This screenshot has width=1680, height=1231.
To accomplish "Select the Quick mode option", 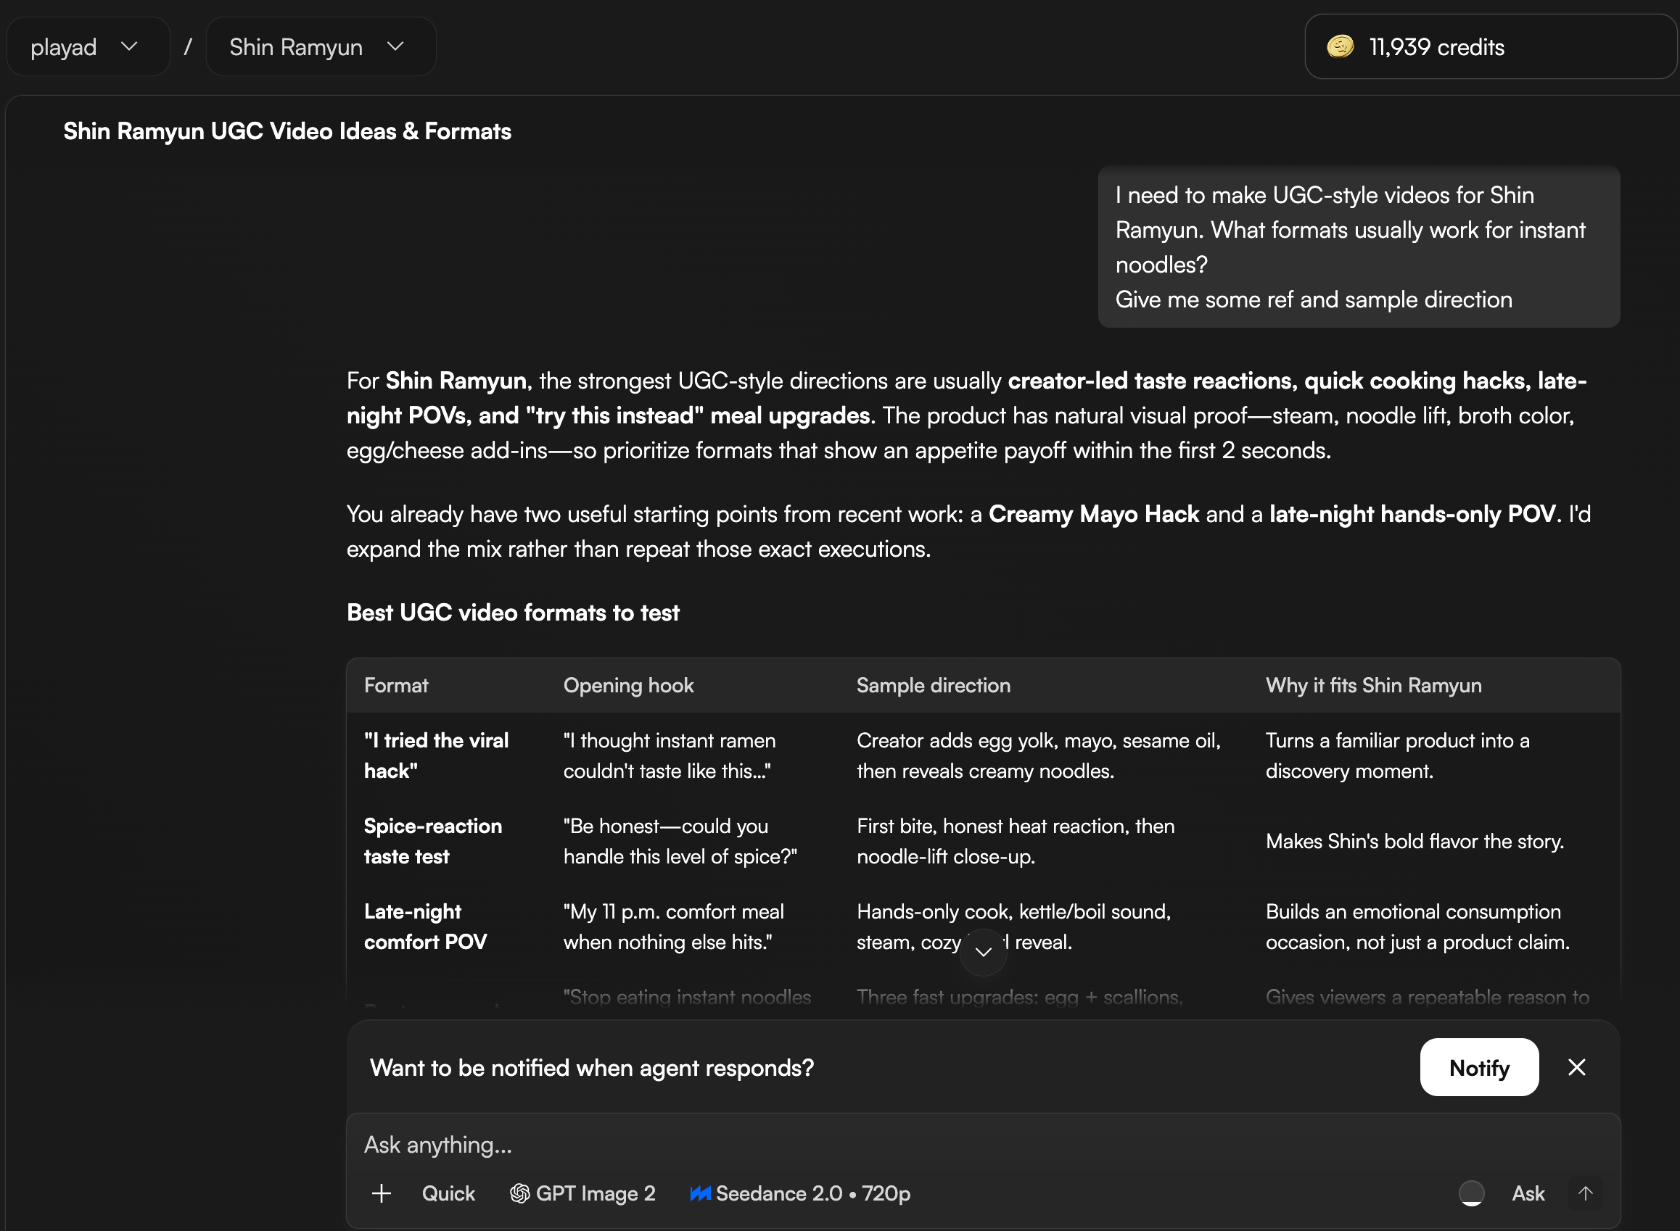I will pos(448,1193).
